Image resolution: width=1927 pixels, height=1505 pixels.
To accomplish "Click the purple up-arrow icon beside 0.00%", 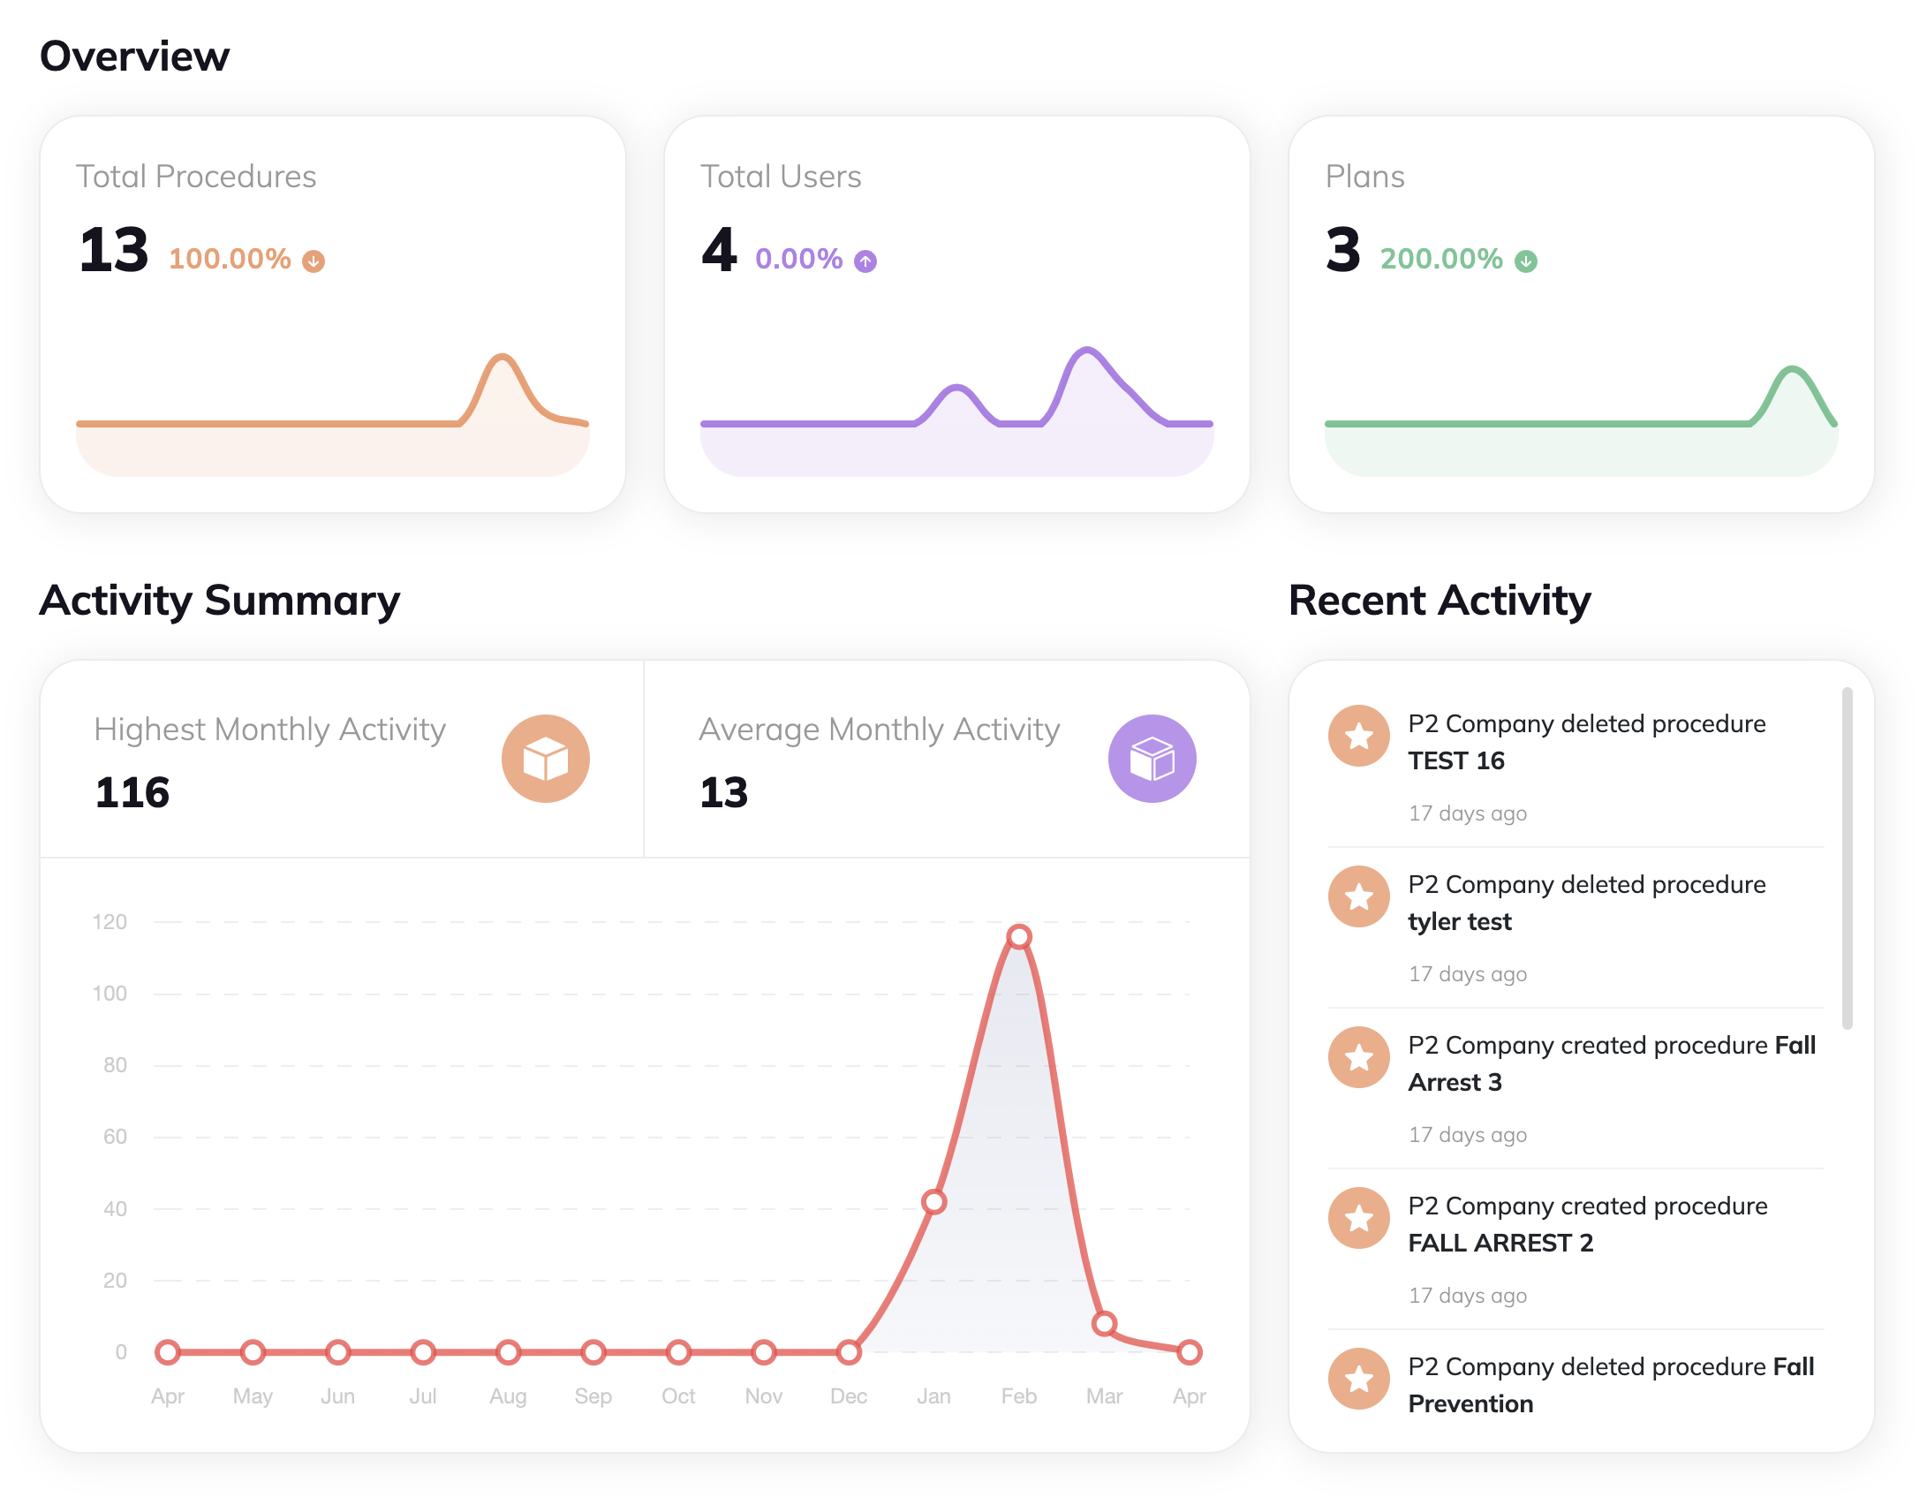I will [x=865, y=261].
